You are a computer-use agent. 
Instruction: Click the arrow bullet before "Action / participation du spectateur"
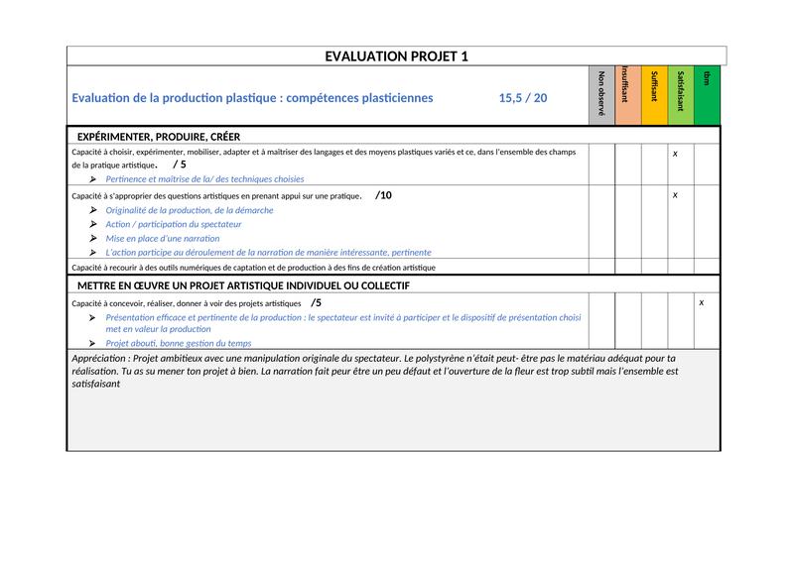[93, 224]
